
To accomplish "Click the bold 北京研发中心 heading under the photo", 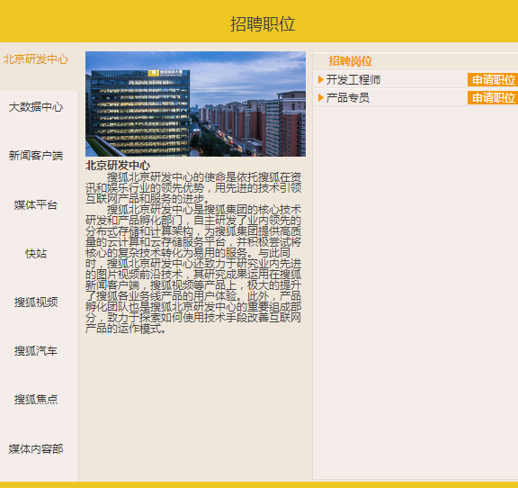I will click(118, 166).
